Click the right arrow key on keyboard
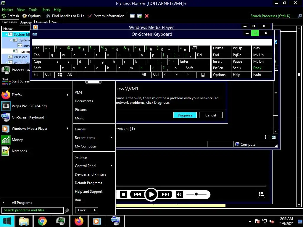 (190, 74)
